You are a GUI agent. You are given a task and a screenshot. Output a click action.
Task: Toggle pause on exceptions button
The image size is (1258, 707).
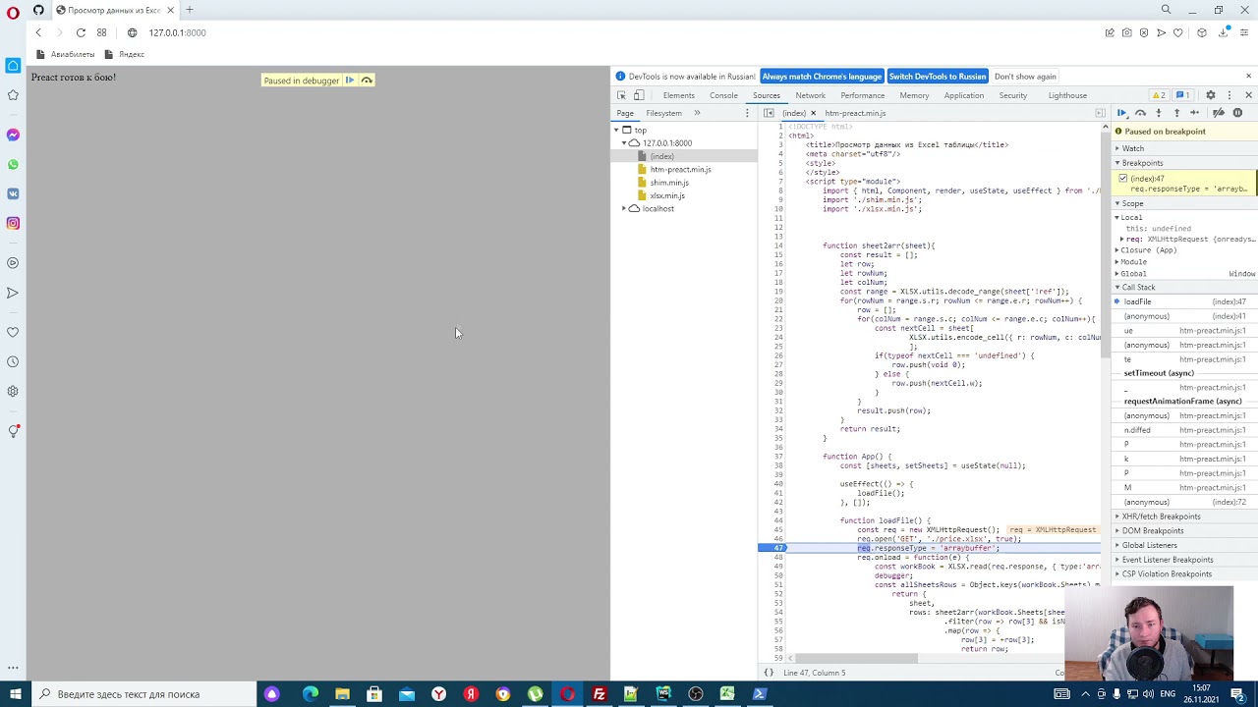1237,113
